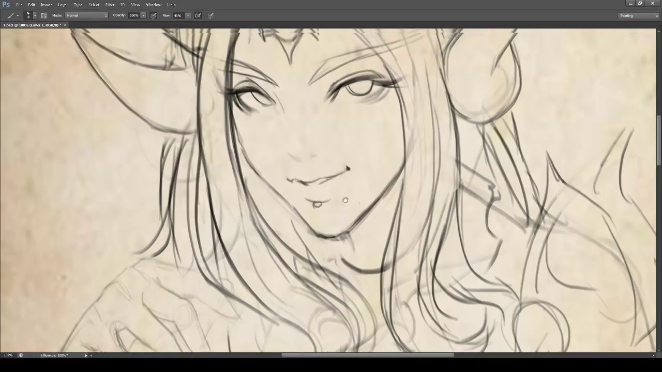
Task: Click the Photoshop Ps logo icon
Action: tap(6, 5)
